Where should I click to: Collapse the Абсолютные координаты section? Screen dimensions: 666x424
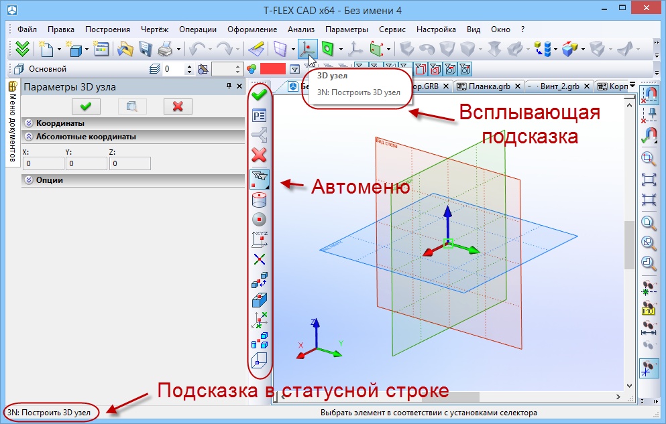[133, 137]
